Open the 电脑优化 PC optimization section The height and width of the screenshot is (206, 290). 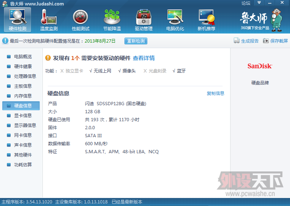pyautogui.click(x=175, y=20)
